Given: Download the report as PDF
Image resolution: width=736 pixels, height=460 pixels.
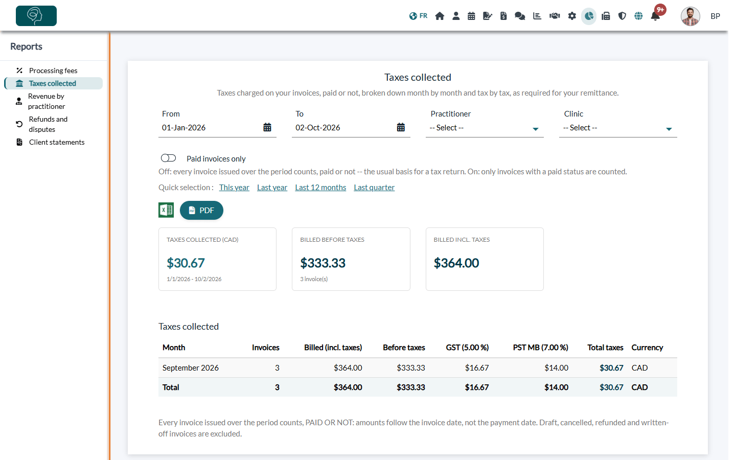Looking at the screenshot, I should click(201, 210).
